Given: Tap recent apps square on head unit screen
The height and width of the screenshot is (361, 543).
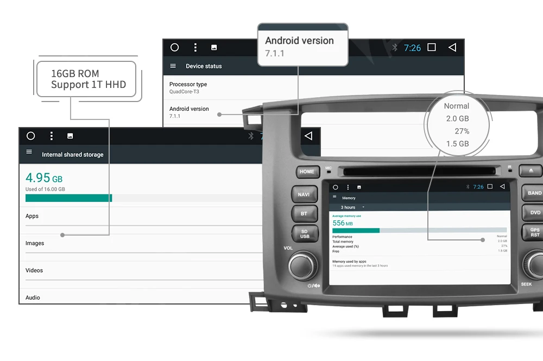Looking at the screenshot, I should coord(490,187).
